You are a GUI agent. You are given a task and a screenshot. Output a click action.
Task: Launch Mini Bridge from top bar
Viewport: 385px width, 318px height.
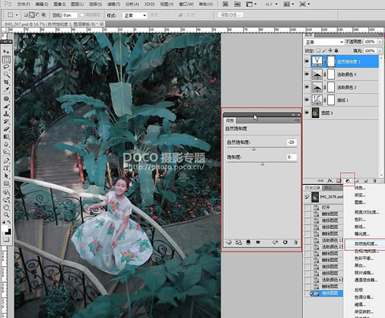click(x=237, y=4)
